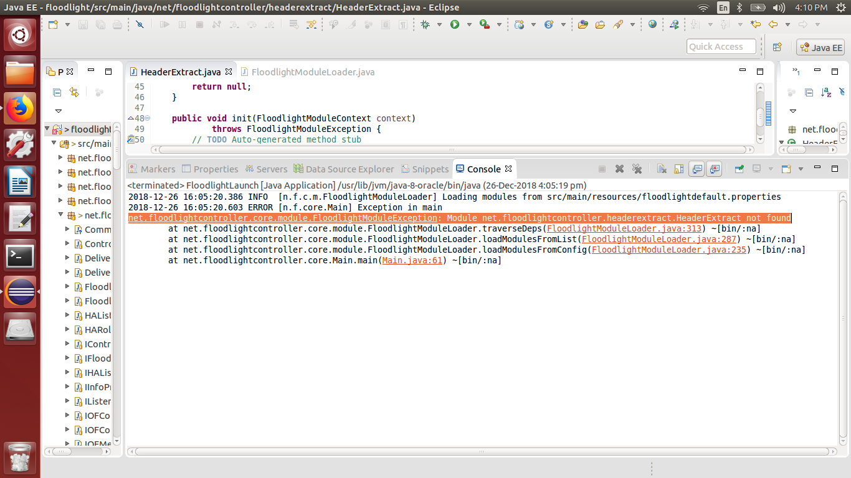Viewport: 851px width, 478px height.
Task: Switch to the Properties tab
Action: (210, 169)
